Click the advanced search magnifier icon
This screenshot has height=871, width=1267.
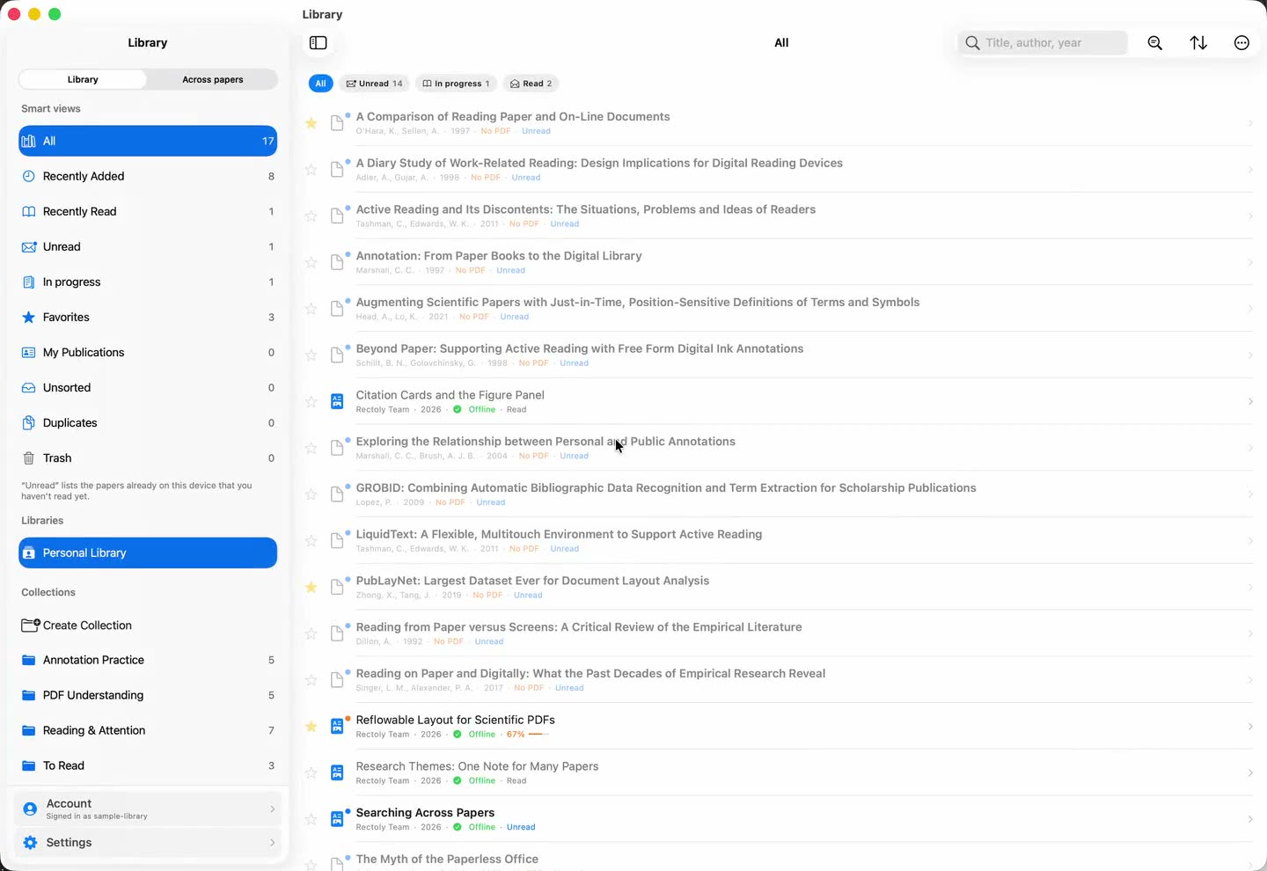pos(1155,43)
